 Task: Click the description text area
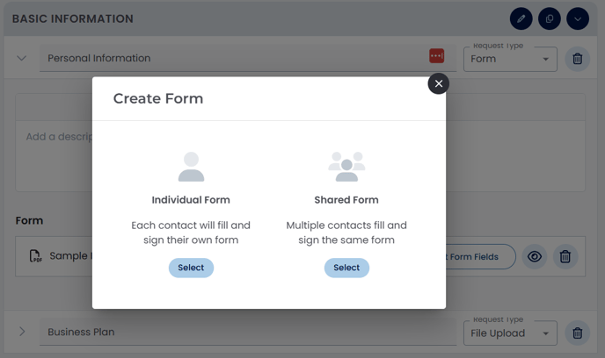tap(53, 137)
